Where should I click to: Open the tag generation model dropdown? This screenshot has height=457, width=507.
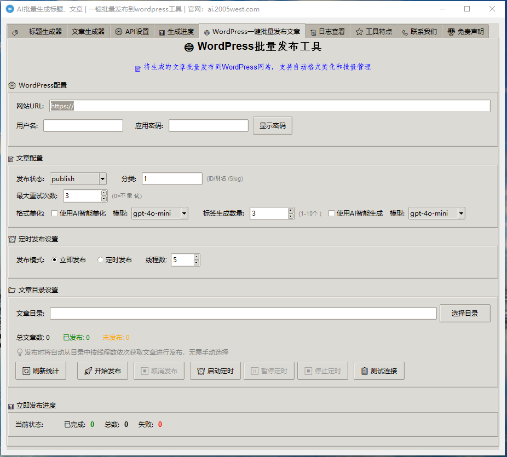point(461,213)
